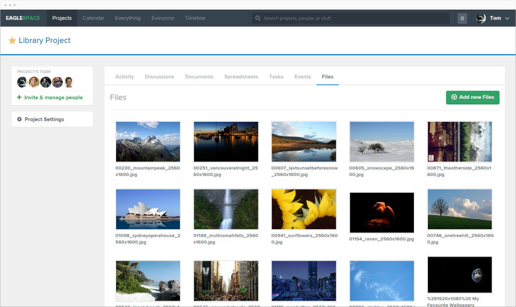
Task: Switch to the Discussions tab
Action: click(160, 77)
